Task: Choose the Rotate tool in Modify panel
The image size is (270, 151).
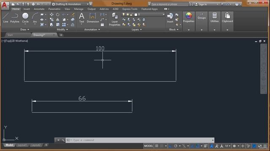Action: click(x=58, y=15)
